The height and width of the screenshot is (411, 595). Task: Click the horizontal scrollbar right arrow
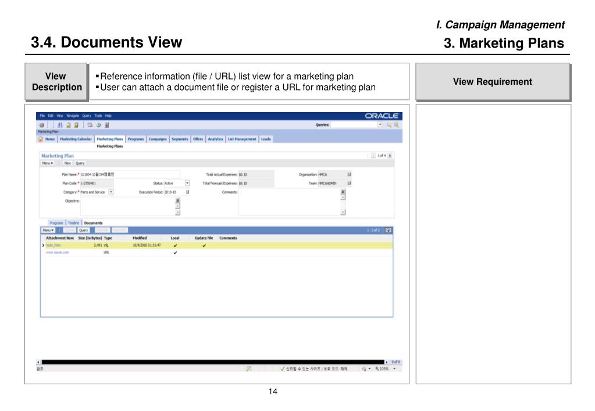(387, 362)
